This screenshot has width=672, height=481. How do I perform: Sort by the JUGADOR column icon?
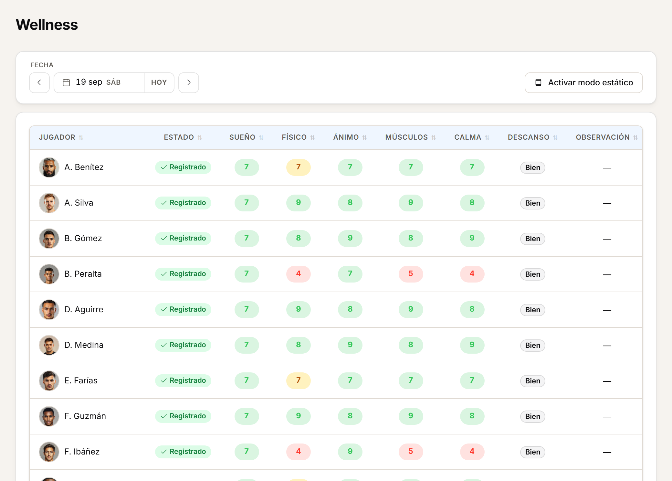81,138
